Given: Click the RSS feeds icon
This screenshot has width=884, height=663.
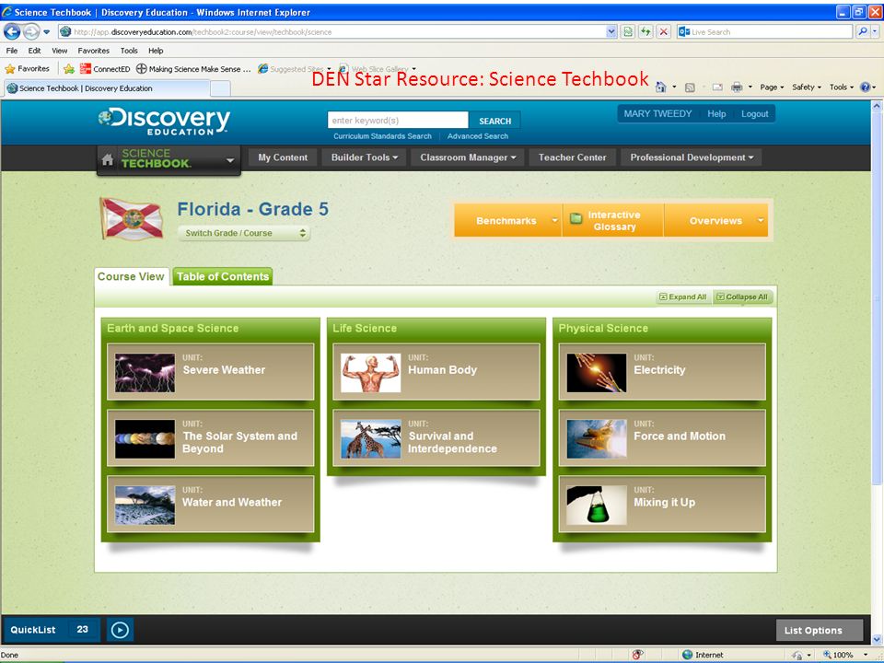Looking at the screenshot, I should click(690, 87).
